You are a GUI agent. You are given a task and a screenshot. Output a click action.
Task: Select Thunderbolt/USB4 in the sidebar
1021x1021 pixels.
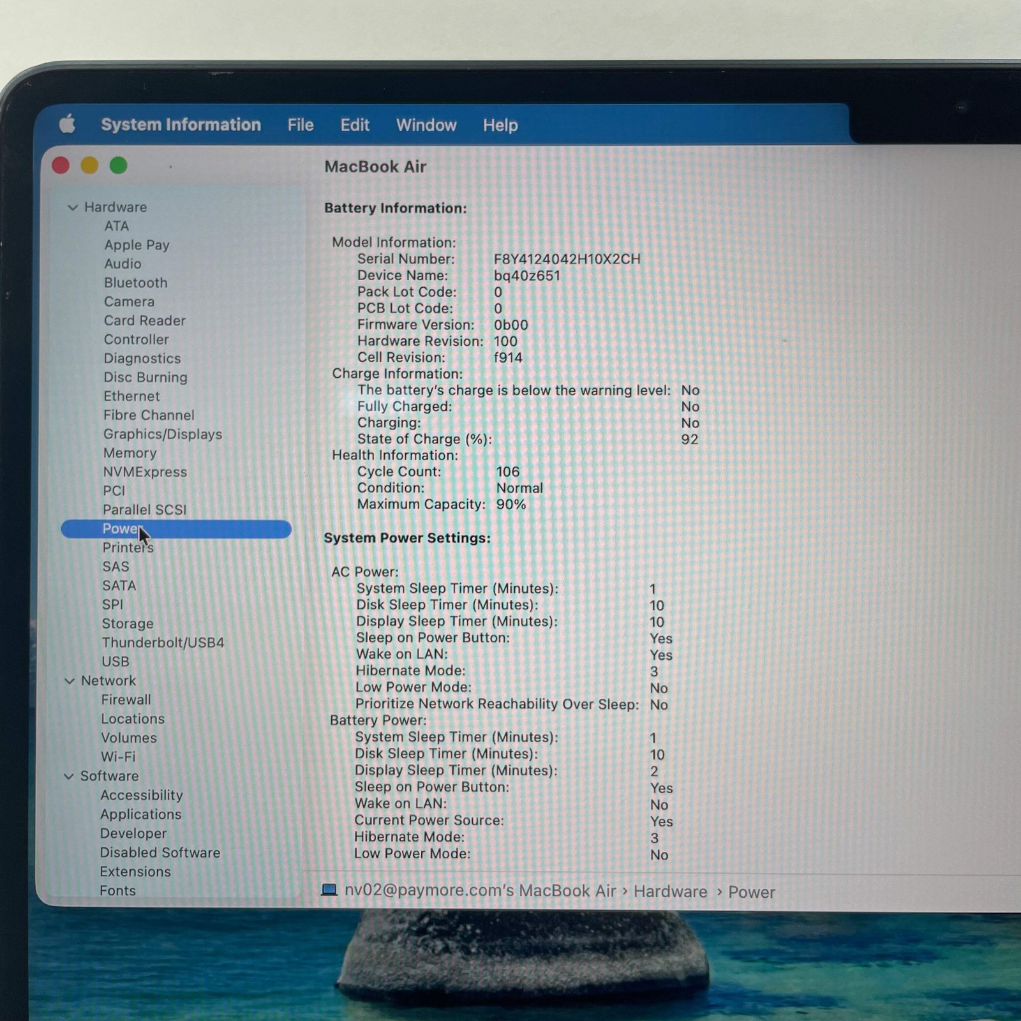click(163, 643)
